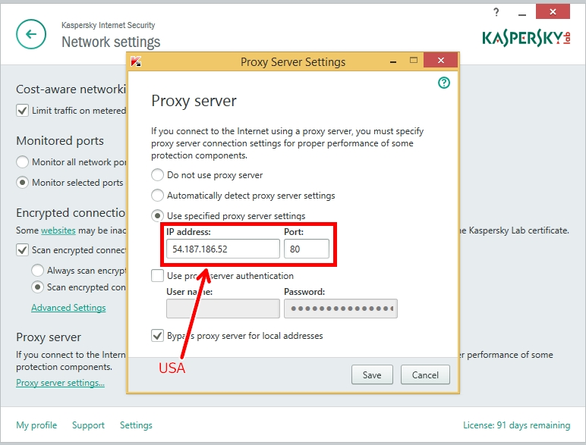The height and width of the screenshot is (445, 586).
Task: Minimize the Proxy Server Settings dialog
Action: click(393, 61)
